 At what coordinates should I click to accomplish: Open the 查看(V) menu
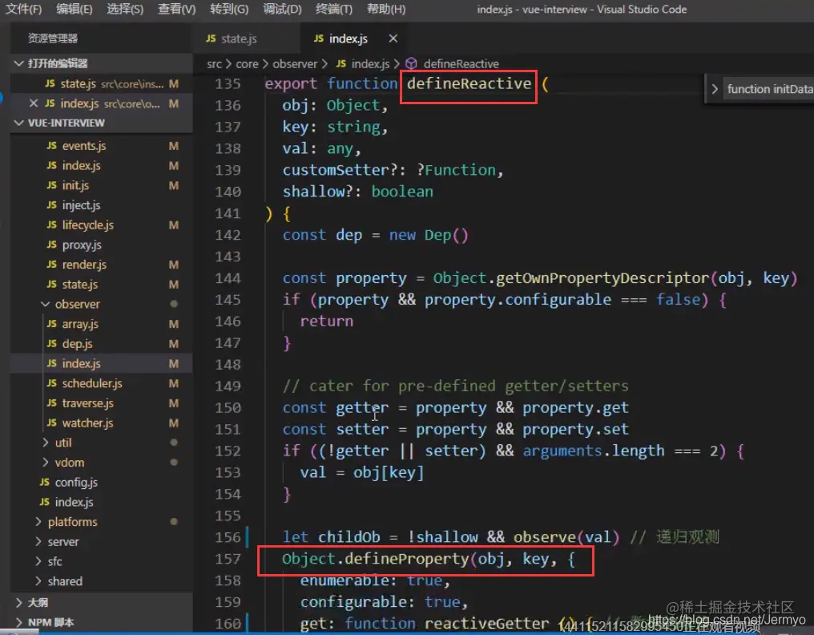pos(177,10)
